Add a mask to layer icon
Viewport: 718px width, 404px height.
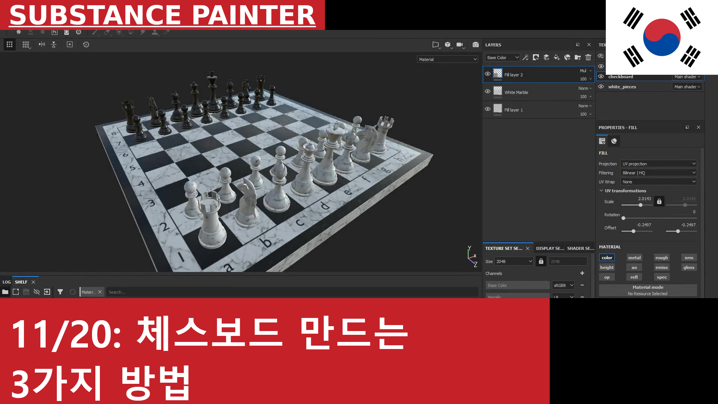pos(536,57)
